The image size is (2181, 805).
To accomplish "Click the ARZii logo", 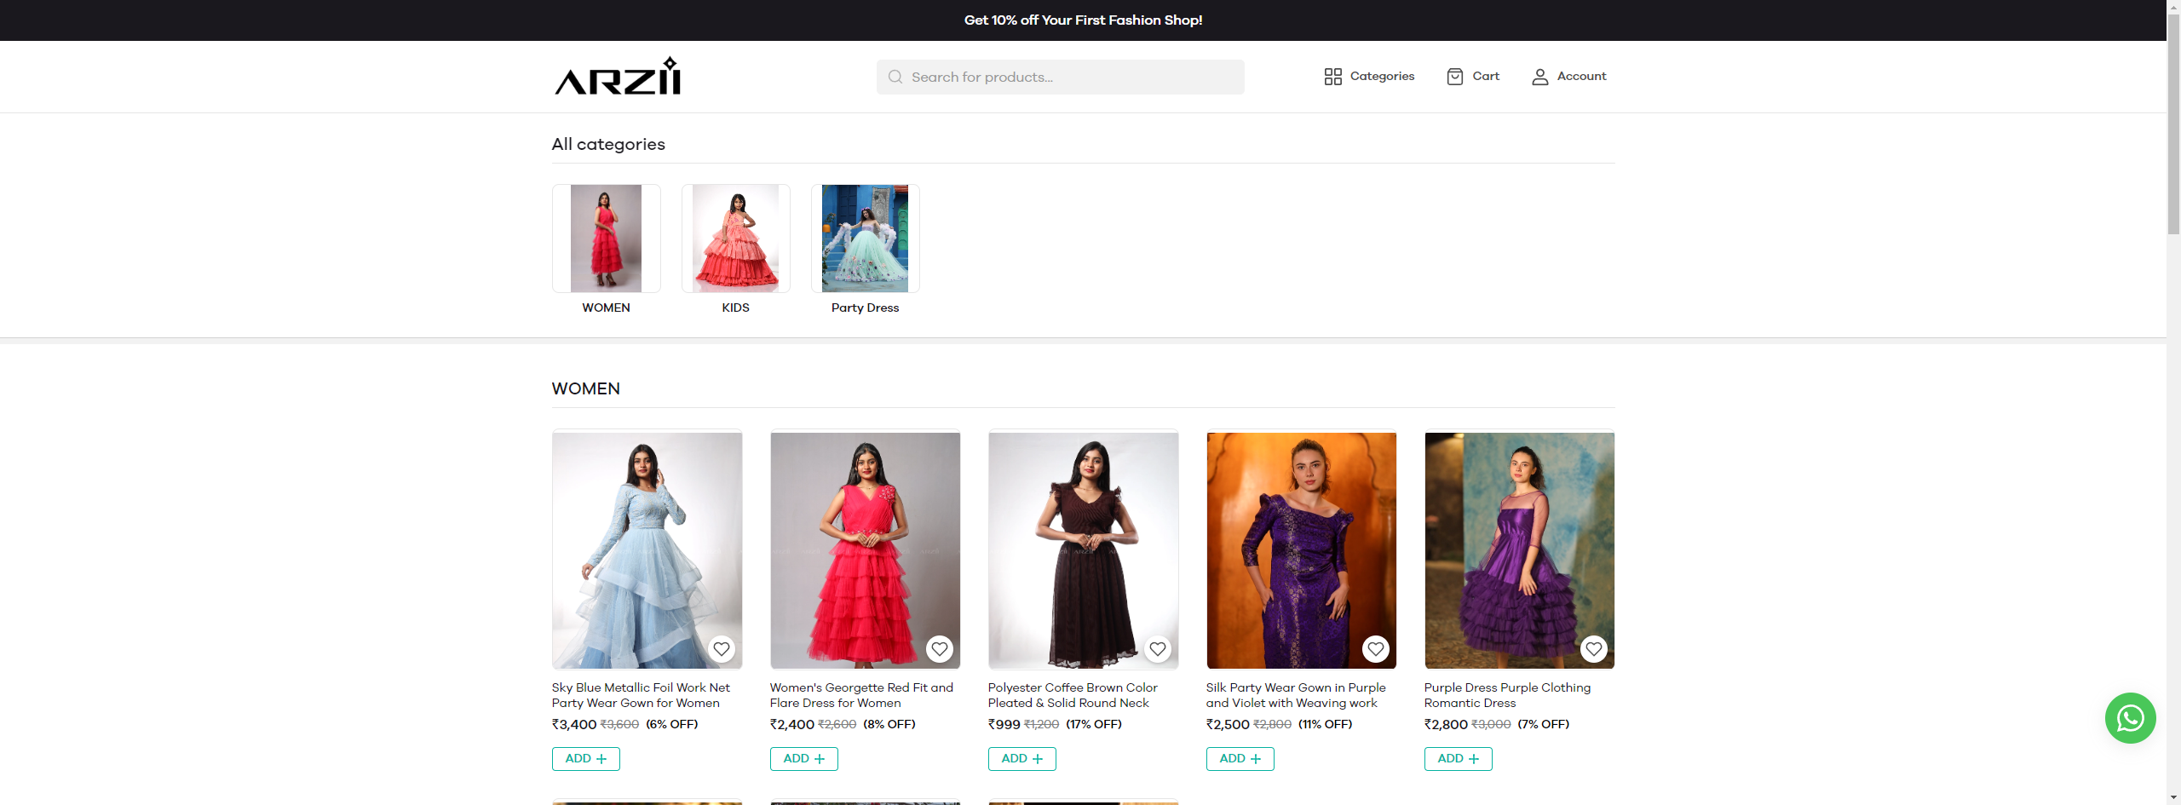I will click(618, 77).
